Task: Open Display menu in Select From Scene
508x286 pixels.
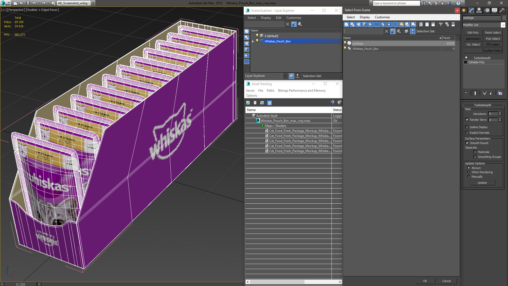Action: pos(365,17)
